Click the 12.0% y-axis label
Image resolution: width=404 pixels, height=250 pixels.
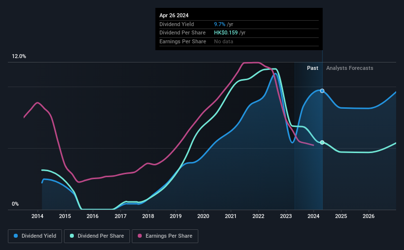19,57
